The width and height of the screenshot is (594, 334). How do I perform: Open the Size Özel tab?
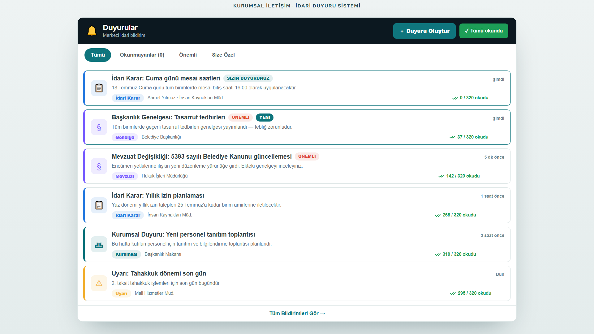point(223,55)
